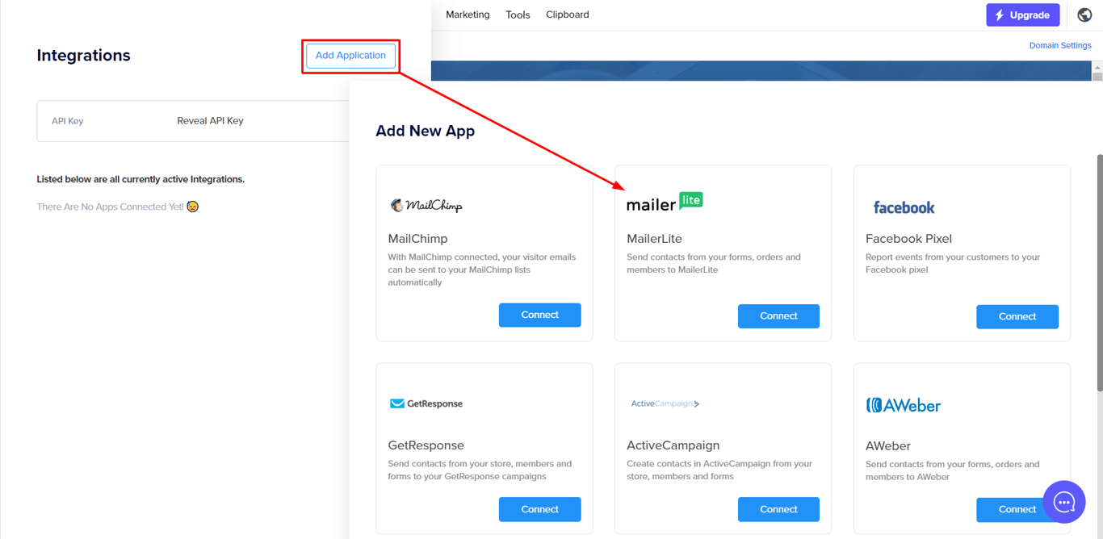Image resolution: width=1103 pixels, height=539 pixels.
Task: Click the AWeber card title
Action: 887,446
